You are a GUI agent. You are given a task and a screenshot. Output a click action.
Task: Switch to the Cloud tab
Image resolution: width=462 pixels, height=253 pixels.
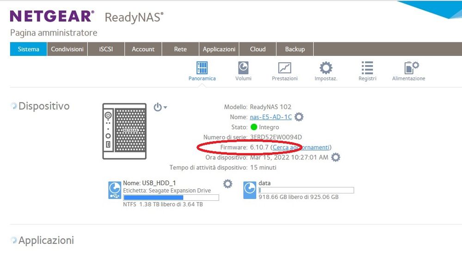pyautogui.click(x=258, y=49)
